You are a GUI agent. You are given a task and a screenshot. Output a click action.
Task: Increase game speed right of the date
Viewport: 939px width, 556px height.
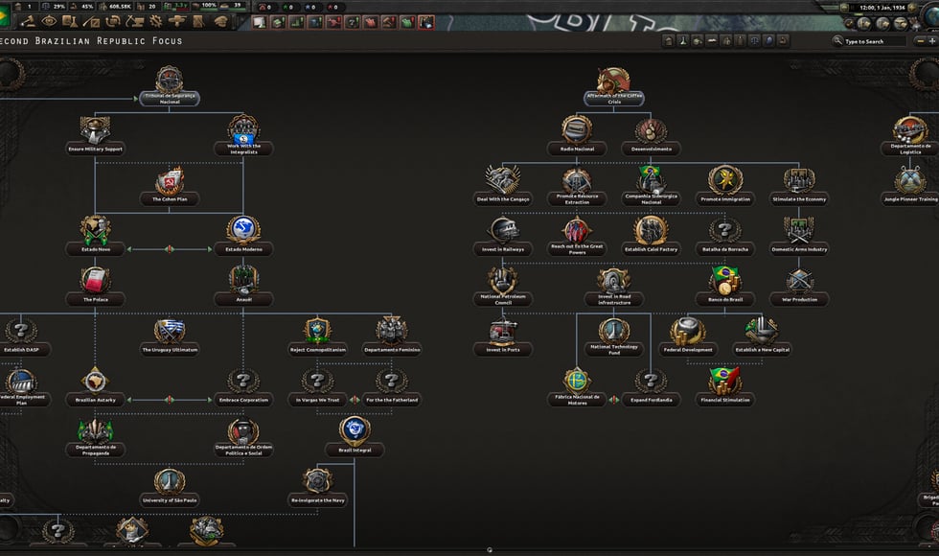pos(912,8)
